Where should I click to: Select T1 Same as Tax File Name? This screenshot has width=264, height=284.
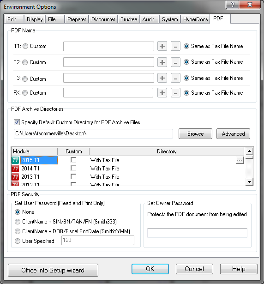click(186, 46)
